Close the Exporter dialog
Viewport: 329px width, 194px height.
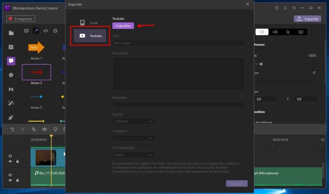tap(248, 4)
